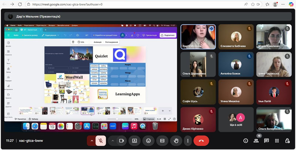Expand video settings chevron beside camera

[112, 141]
